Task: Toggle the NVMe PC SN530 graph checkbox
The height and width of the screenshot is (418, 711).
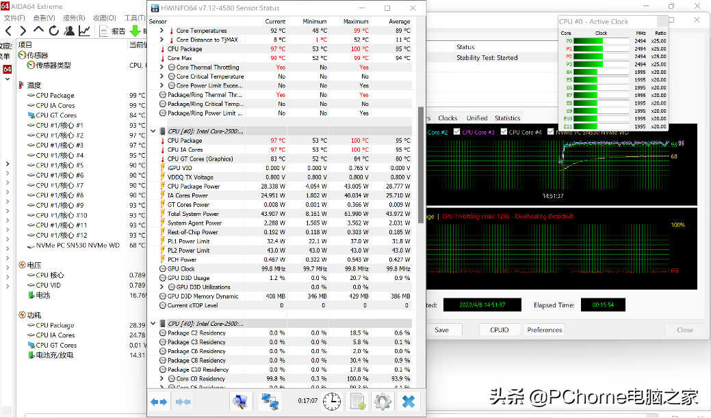Action: (x=550, y=132)
